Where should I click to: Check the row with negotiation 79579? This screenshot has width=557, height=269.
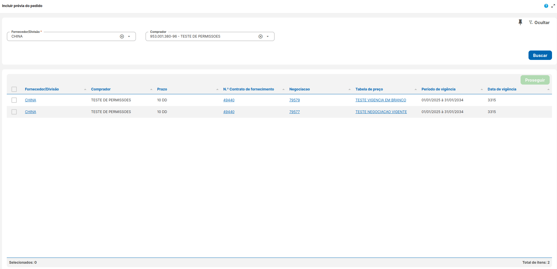pyautogui.click(x=14, y=100)
